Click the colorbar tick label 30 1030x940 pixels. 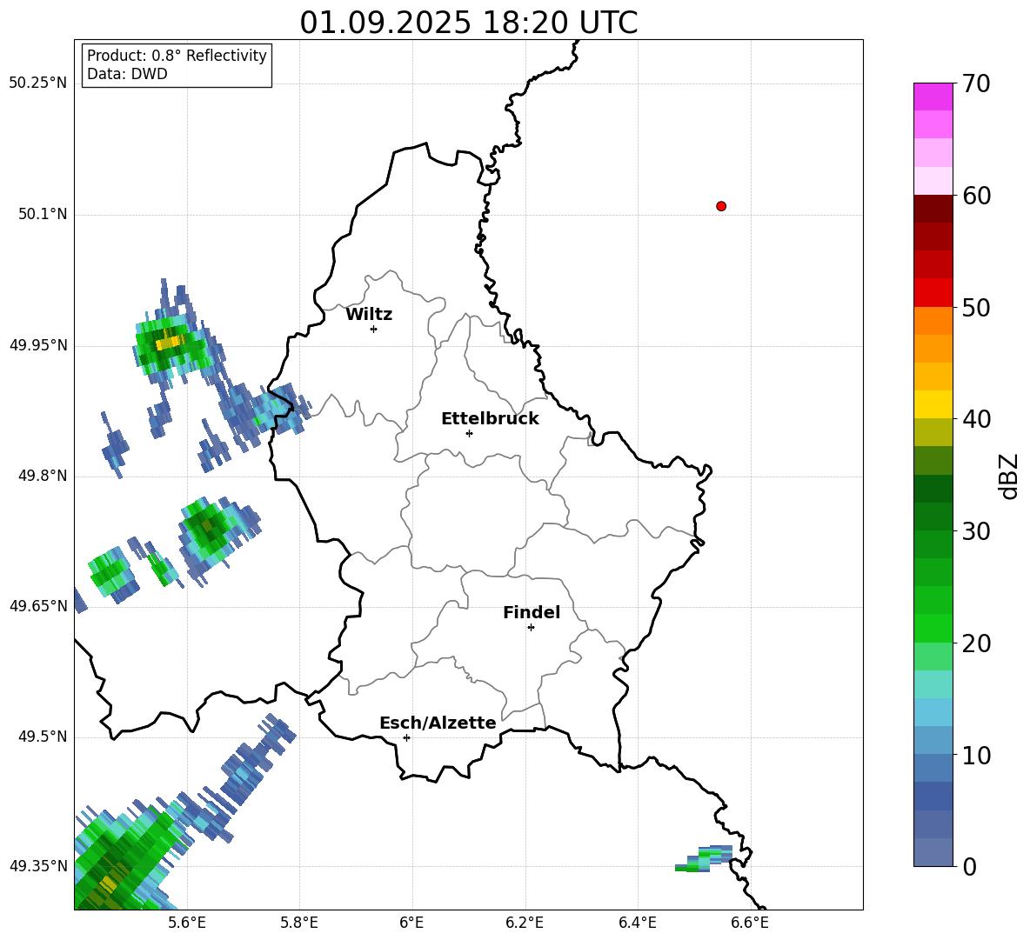(x=975, y=531)
